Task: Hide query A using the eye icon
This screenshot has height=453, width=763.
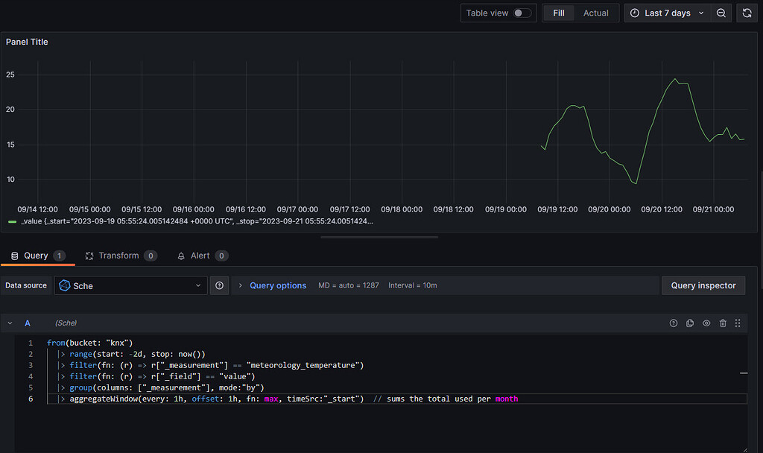Action: 706,323
